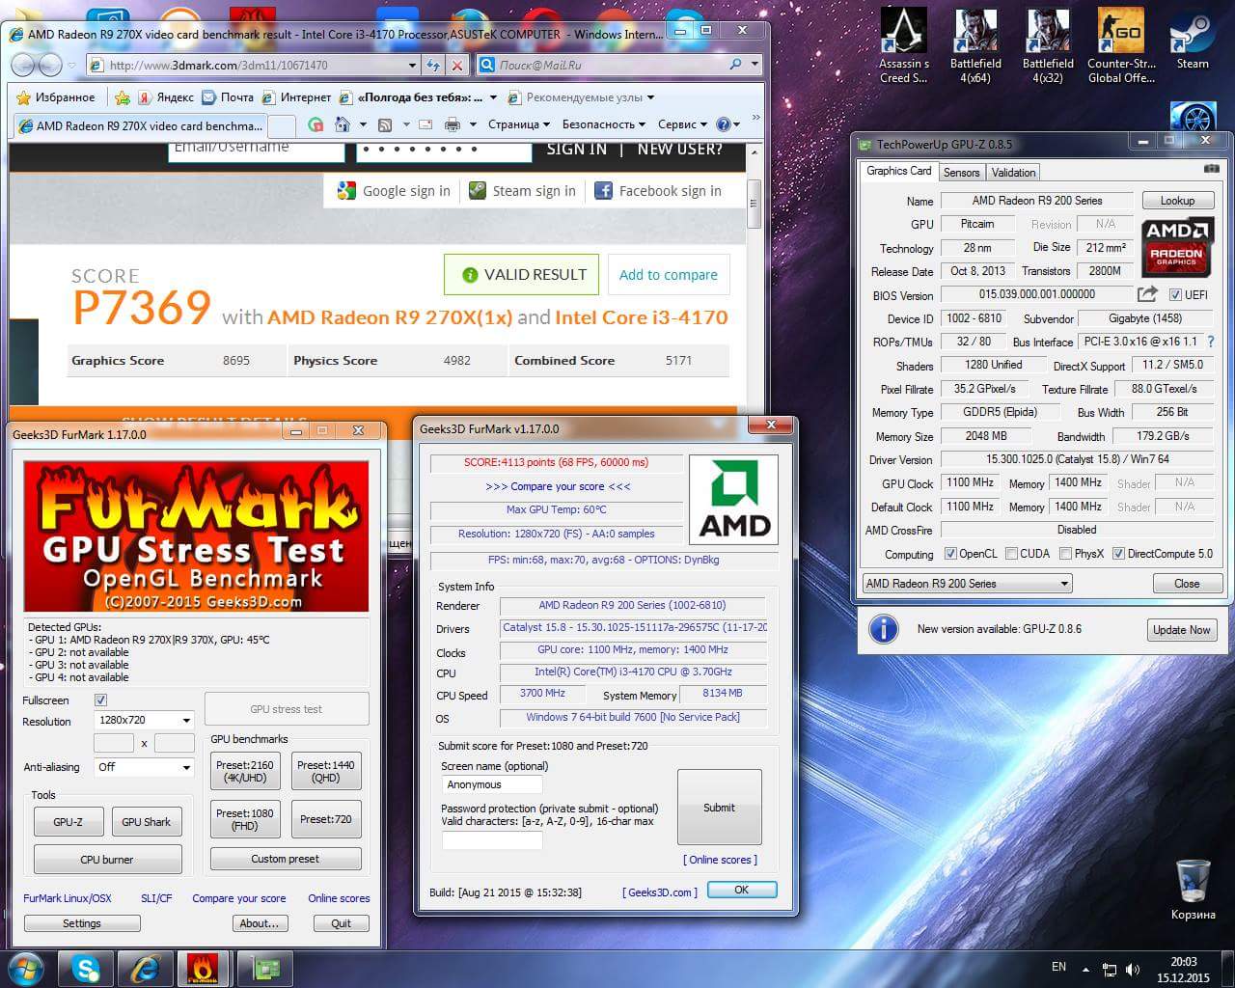
Task: Switch to the Validation tab
Action: click(x=1013, y=173)
